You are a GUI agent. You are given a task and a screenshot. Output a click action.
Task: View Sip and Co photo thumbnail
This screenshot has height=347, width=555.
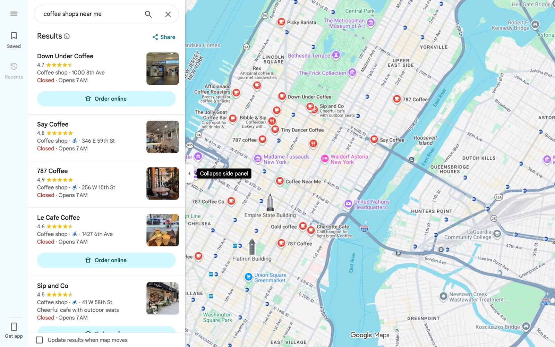163,298
